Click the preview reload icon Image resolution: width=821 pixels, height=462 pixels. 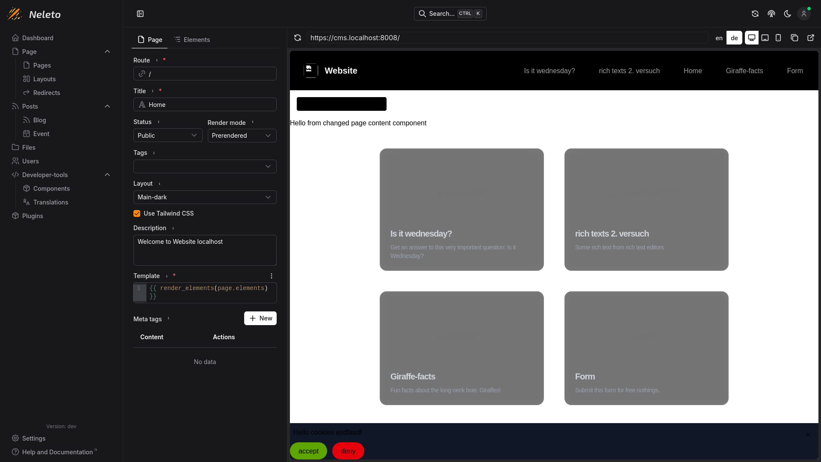click(298, 38)
